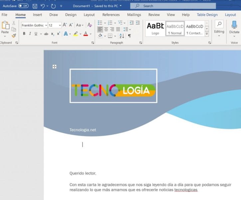Switch to the Mailings tab
241x200 pixels.
(134, 15)
